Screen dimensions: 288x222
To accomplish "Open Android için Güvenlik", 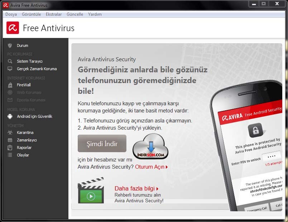I will [34, 116].
